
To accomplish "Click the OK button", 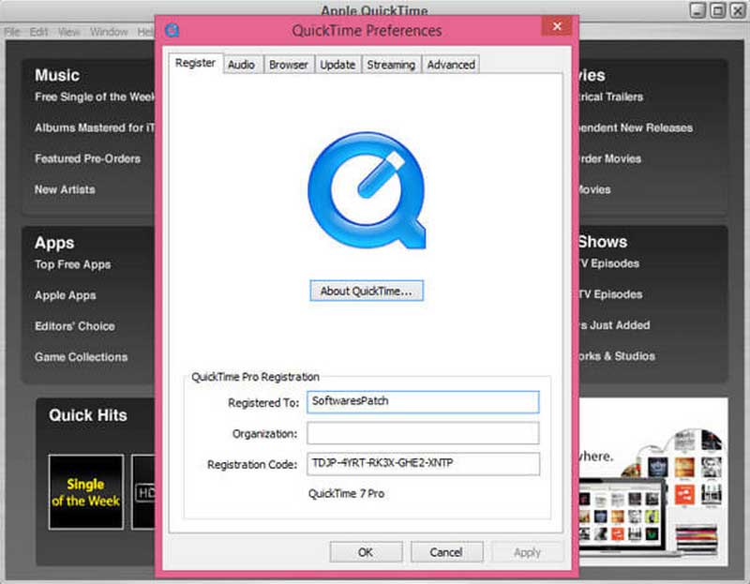I will click(x=366, y=552).
